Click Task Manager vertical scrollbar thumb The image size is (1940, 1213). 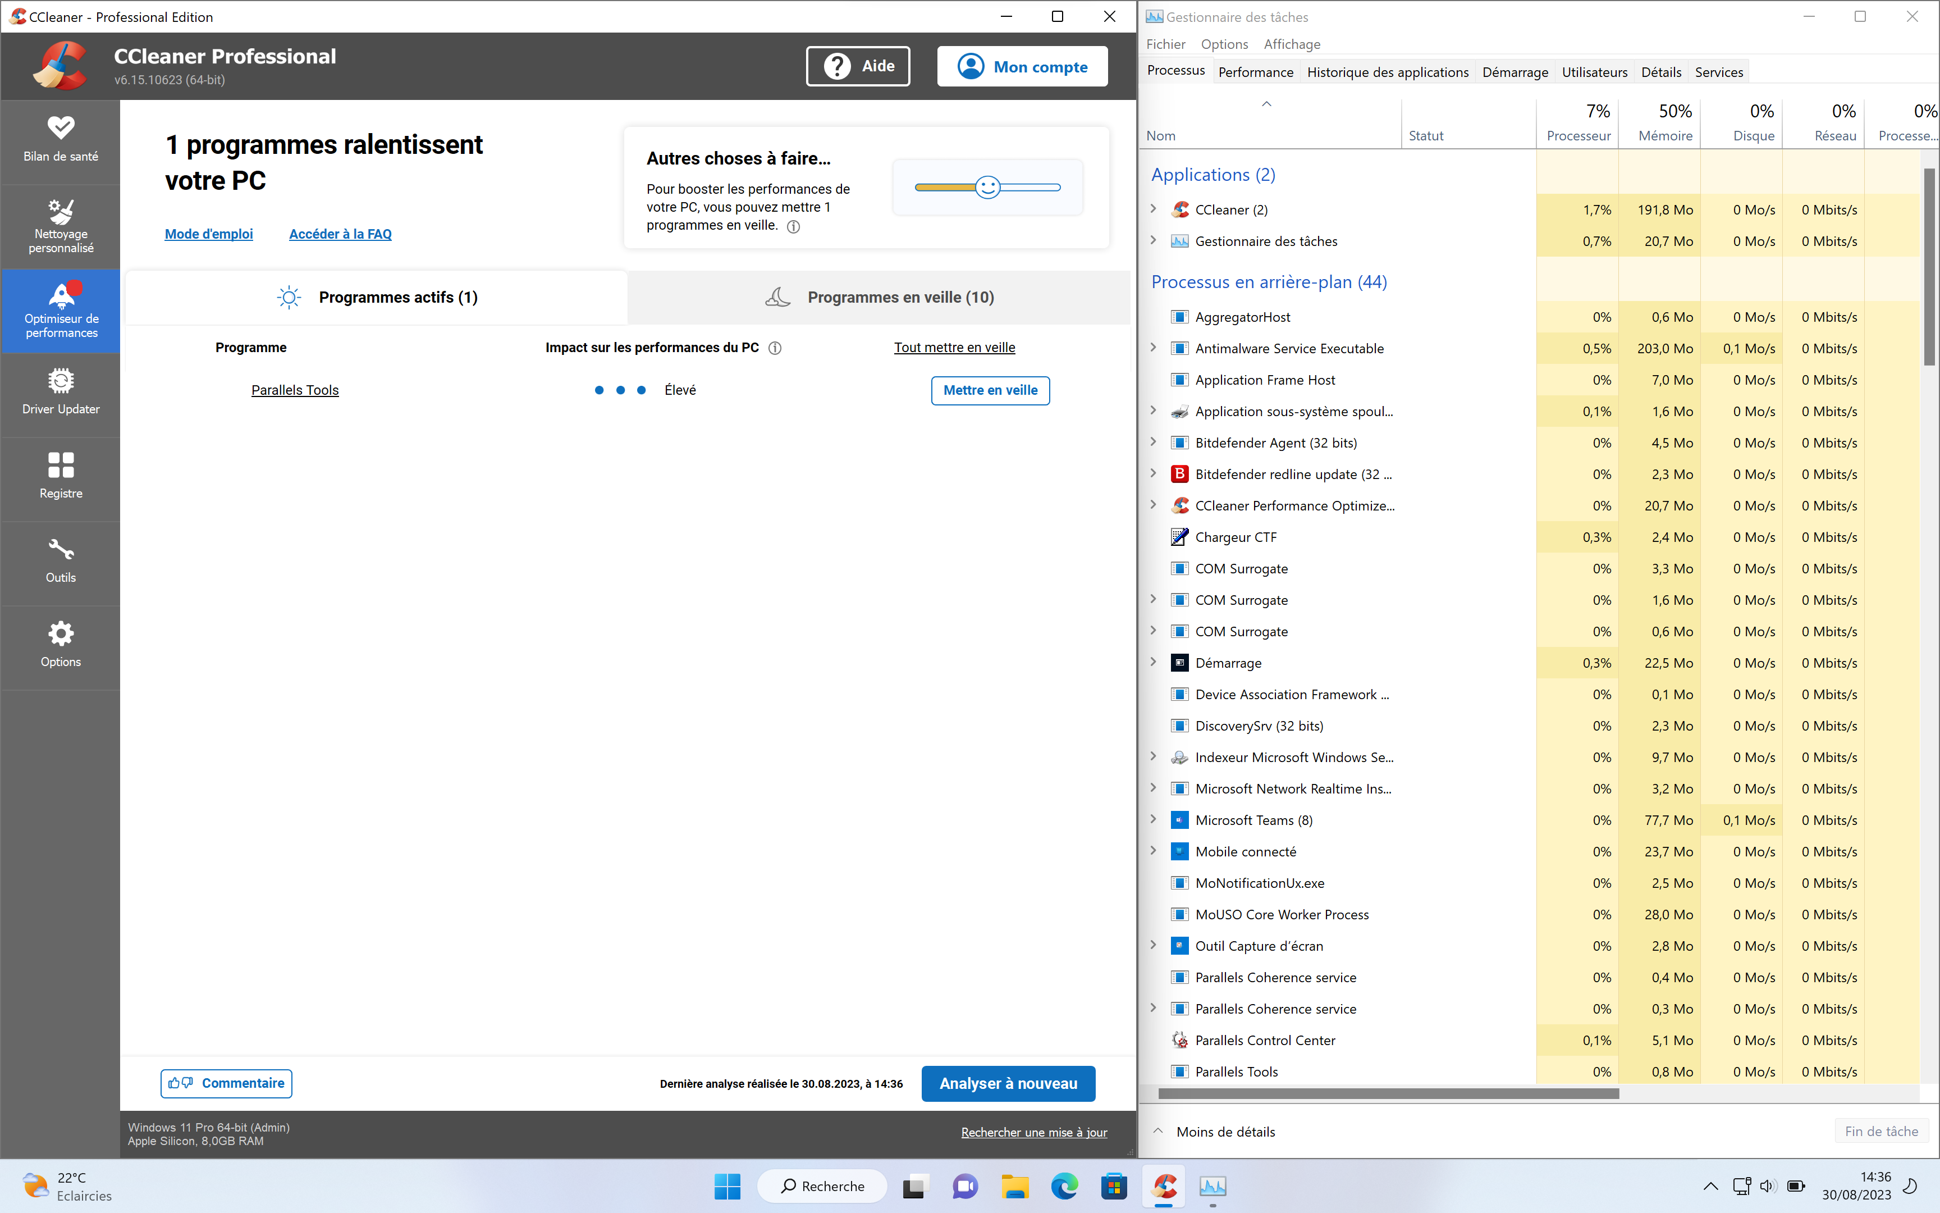click(1929, 267)
